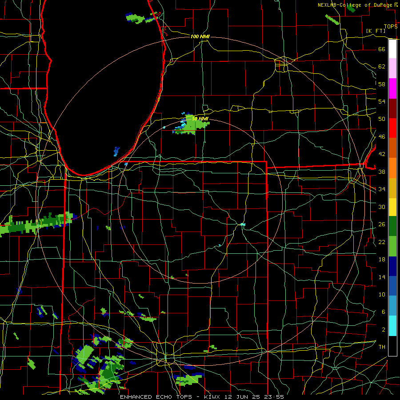Click the 62 value on the legend
The width and height of the screenshot is (400, 400).
382,67
